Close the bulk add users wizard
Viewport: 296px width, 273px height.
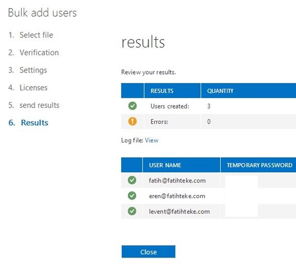[x=148, y=252]
